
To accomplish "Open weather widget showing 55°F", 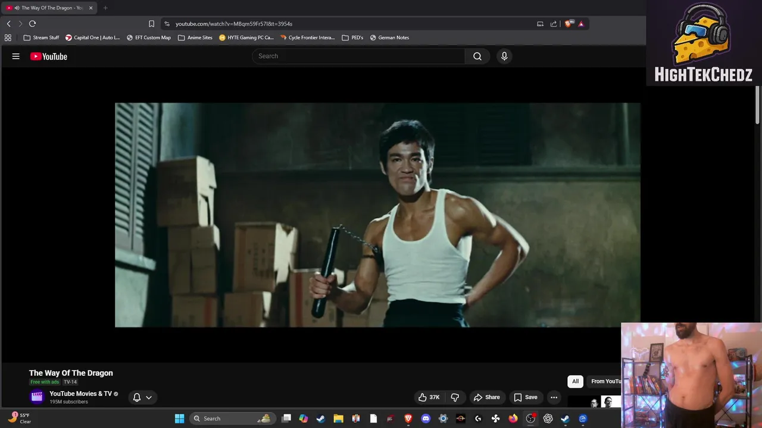I will coord(20,418).
